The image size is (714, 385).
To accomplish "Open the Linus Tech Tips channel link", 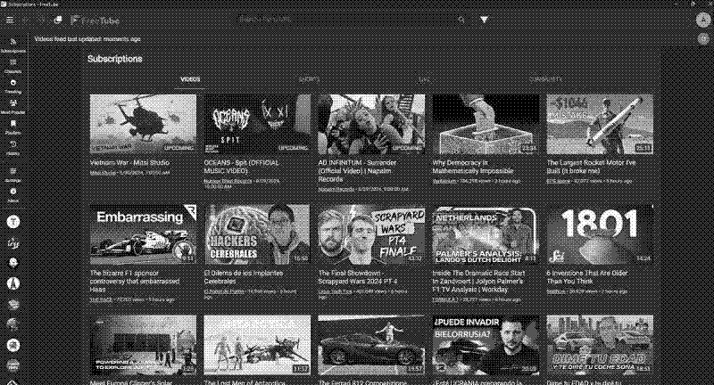I will pos(335,291).
